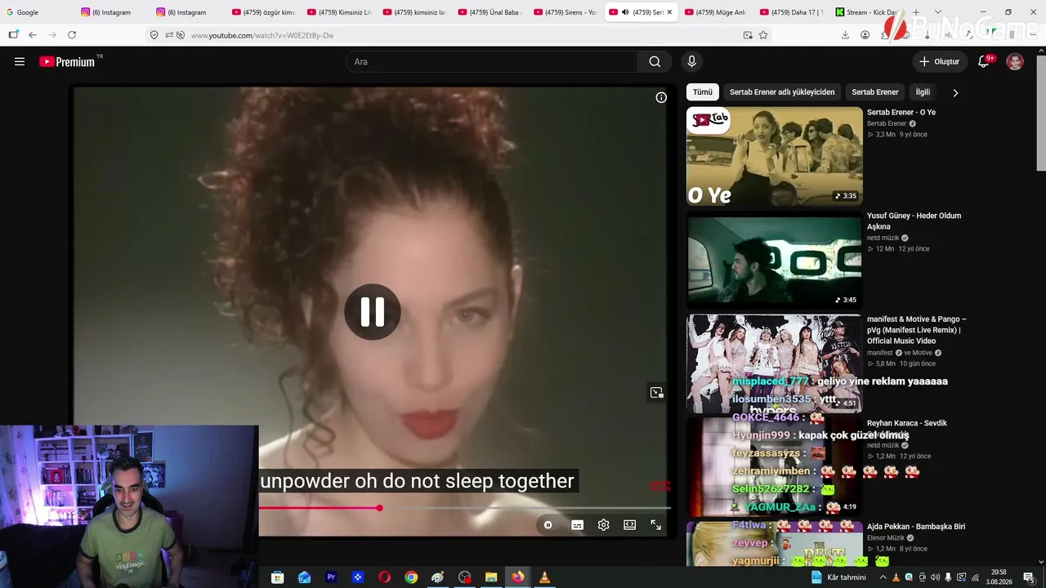This screenshot has width=1046, height=588.
Task: Visit the Elenor Müzik channel link
Action: click(x=886, y=538)
